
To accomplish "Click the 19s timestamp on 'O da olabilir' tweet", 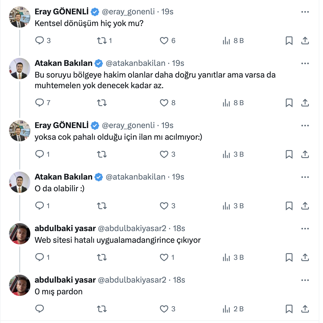I will tap(178, 177).
